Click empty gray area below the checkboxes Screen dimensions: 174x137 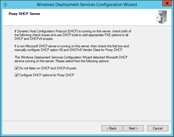tap(86, 97)
